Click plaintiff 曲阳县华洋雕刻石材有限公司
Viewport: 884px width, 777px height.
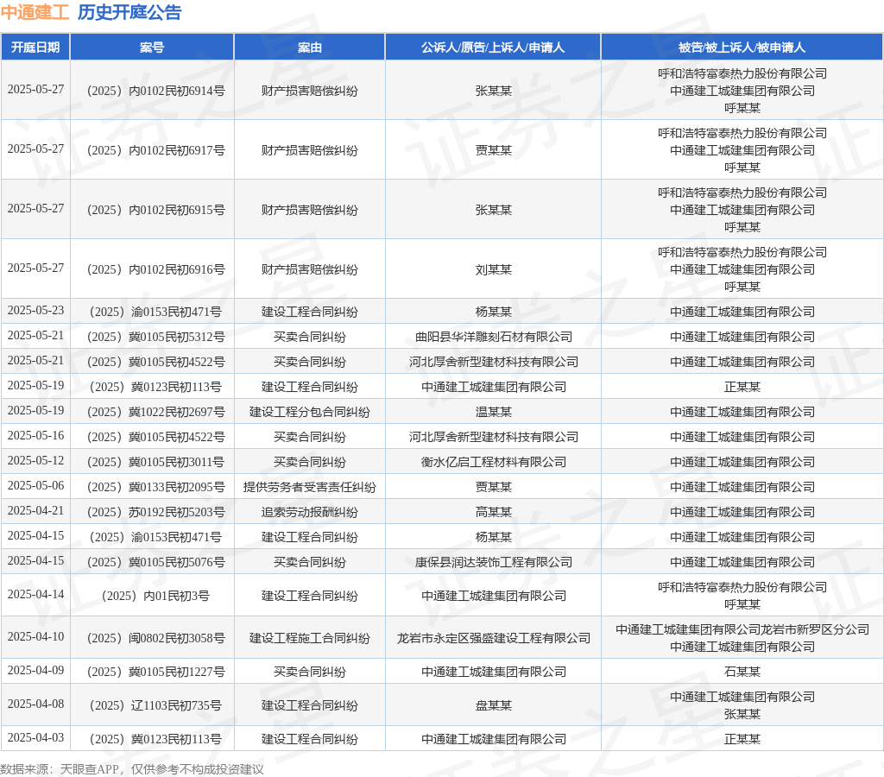click(493, 338)
